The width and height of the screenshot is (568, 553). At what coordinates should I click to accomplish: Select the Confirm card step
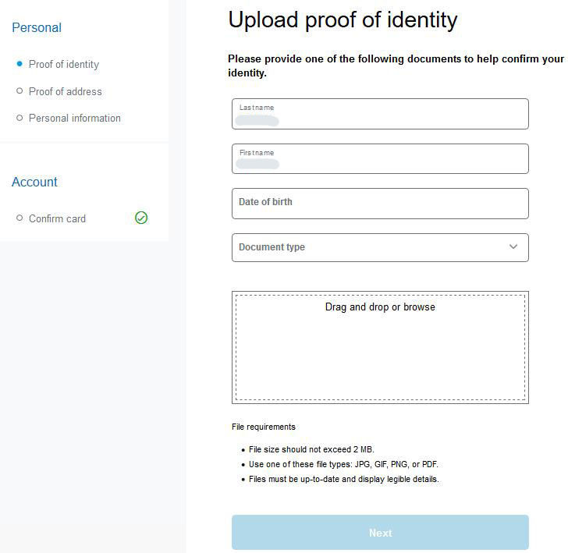tap(57, 219)
